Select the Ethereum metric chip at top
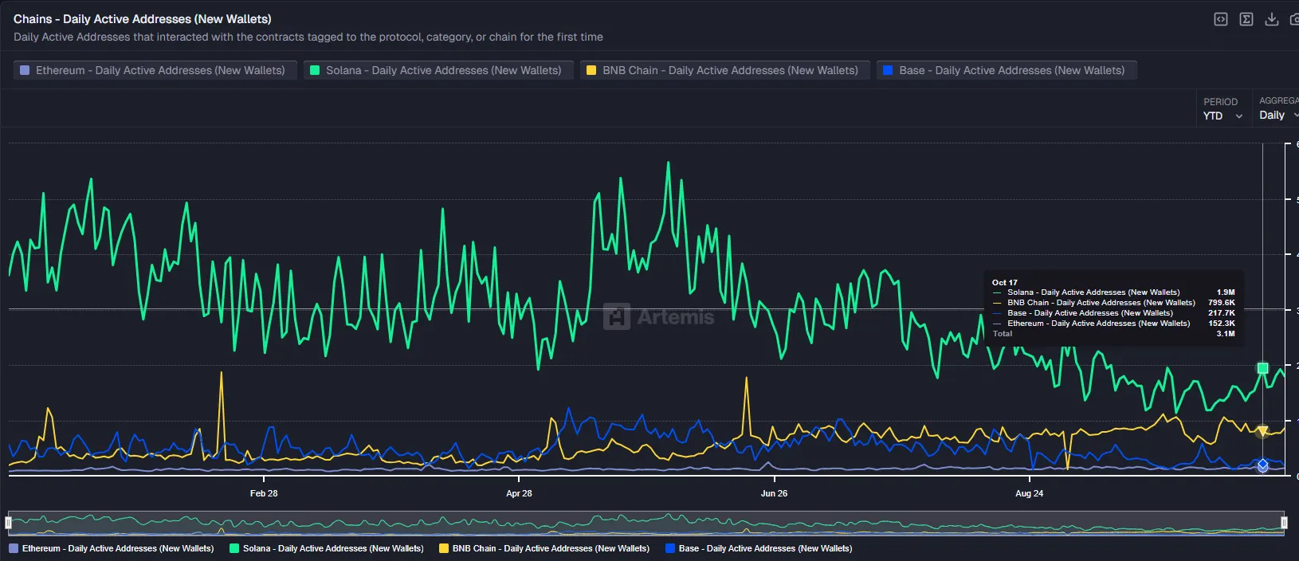1299x561 pixels. click(155, 70)
